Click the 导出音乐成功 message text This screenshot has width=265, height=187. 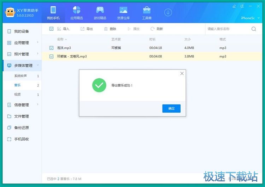(122, 85)
